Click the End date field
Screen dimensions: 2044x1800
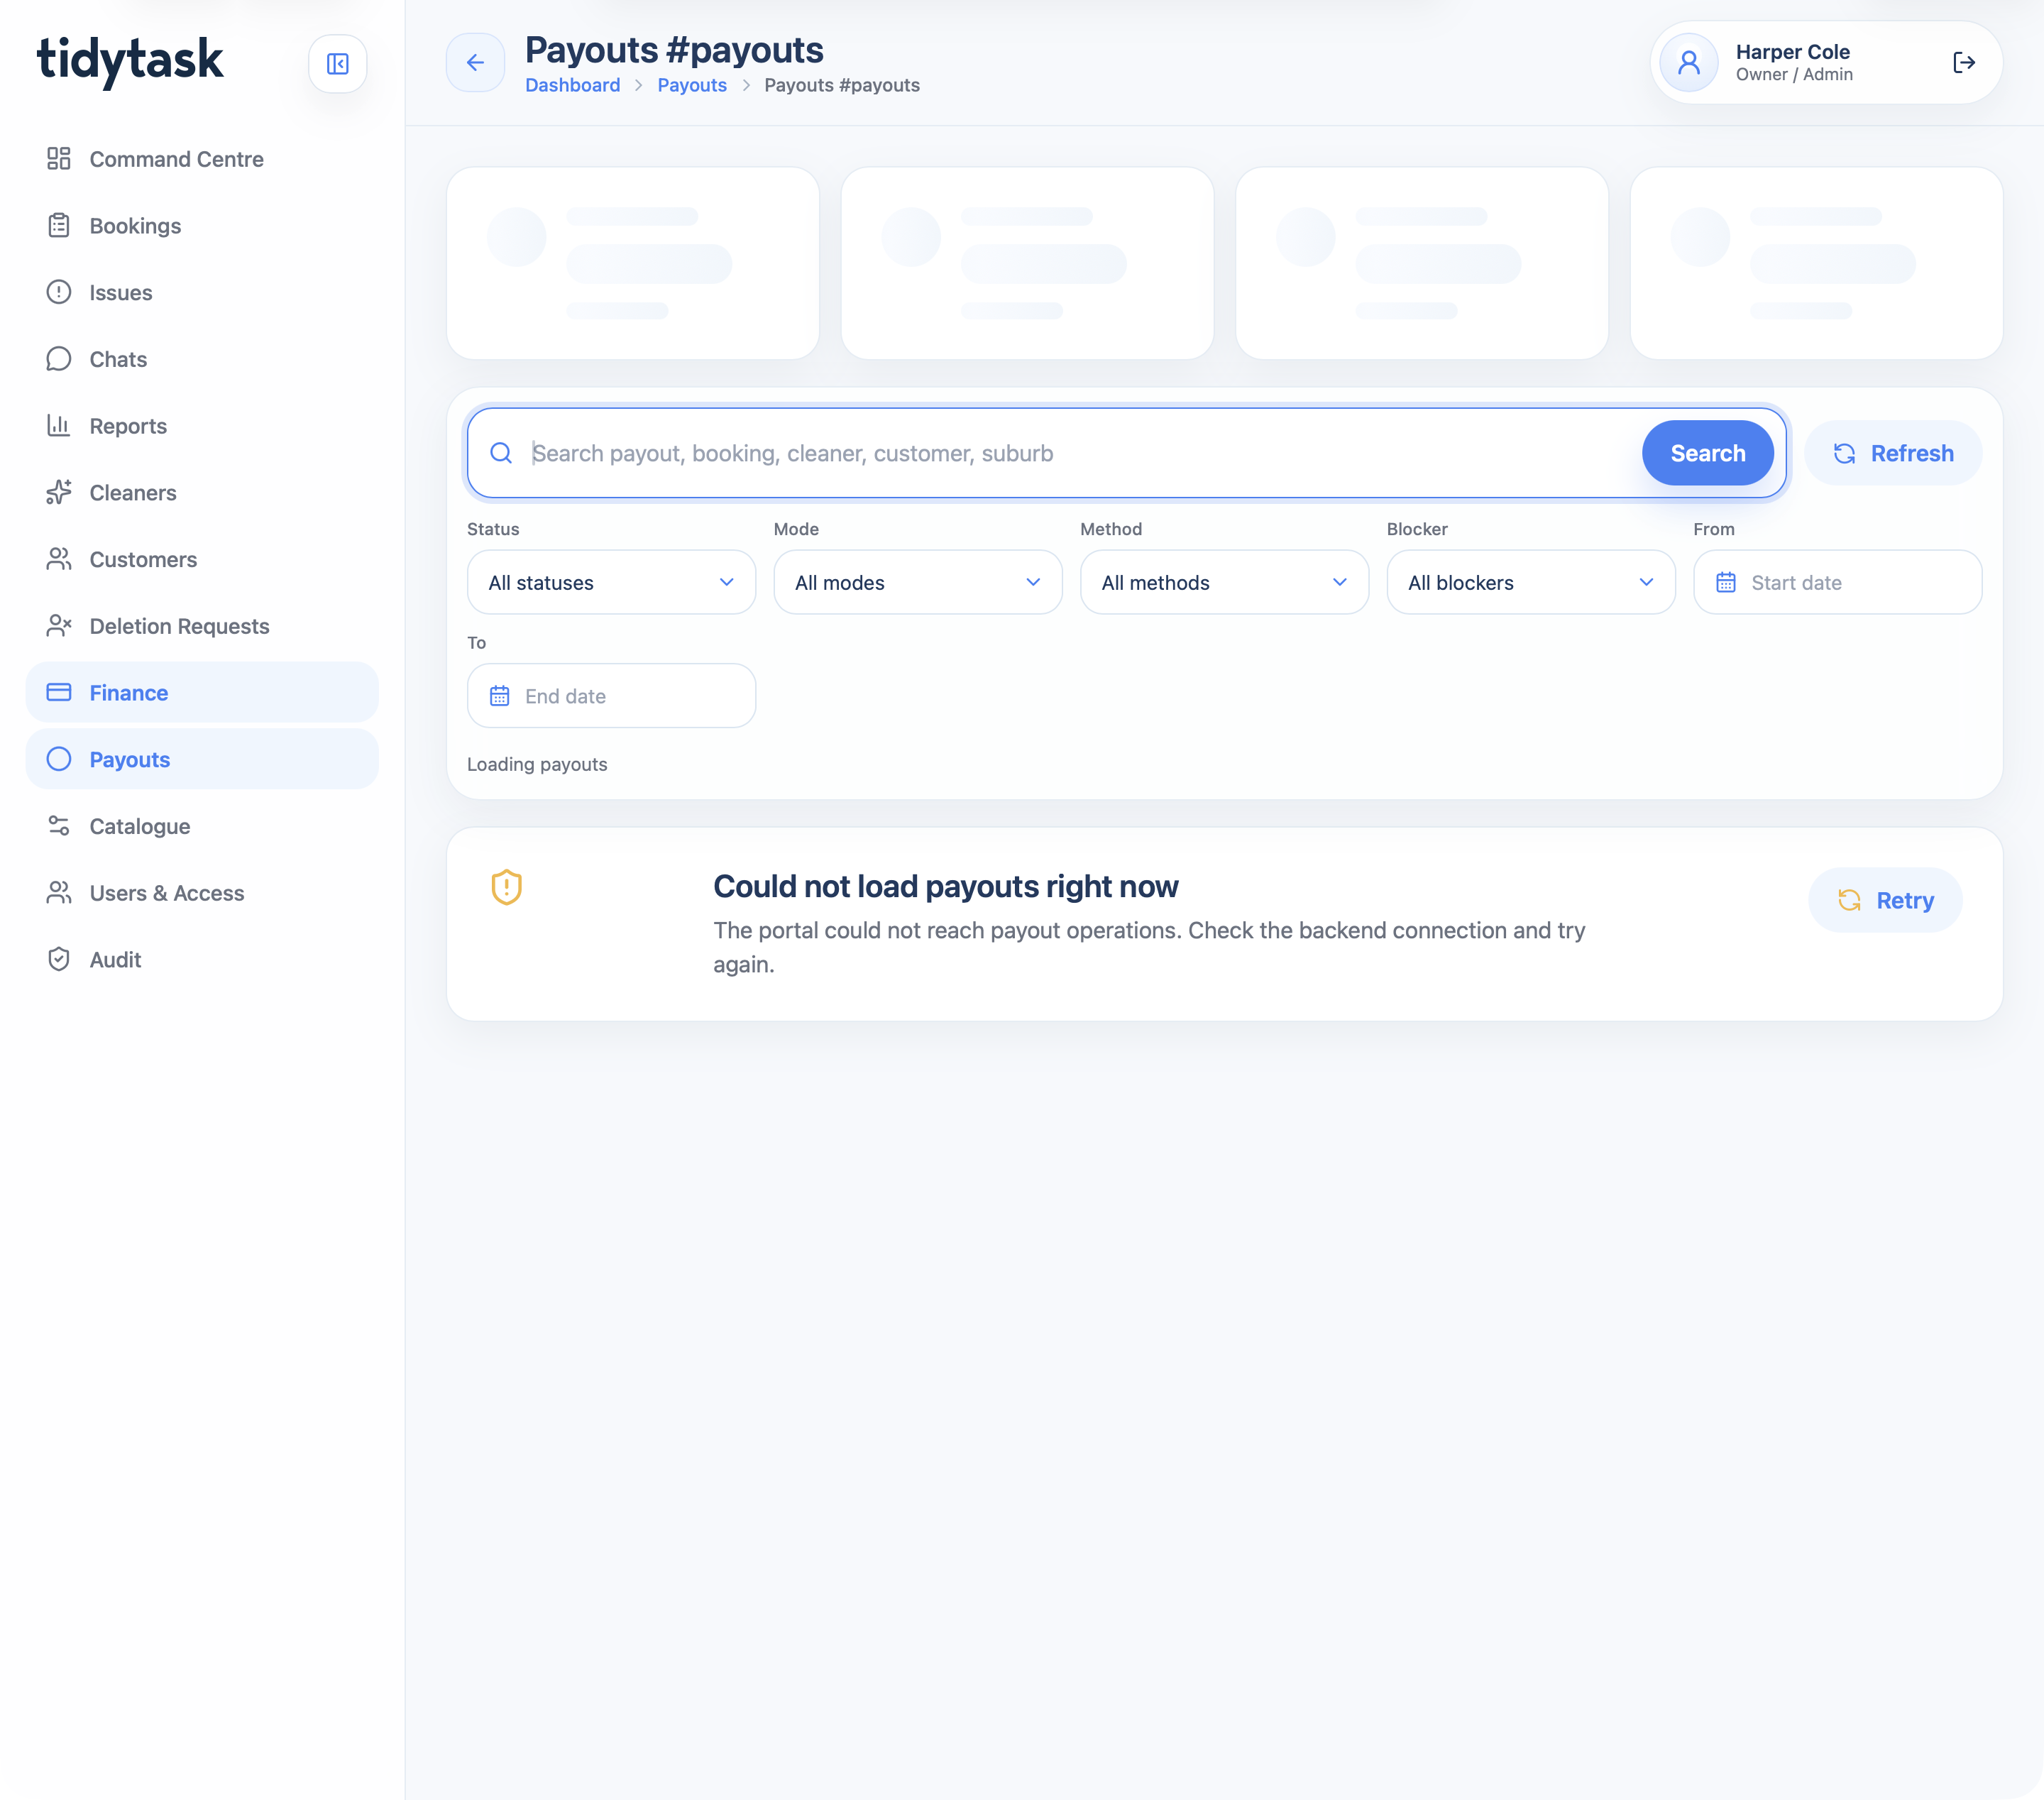(611, 696)
